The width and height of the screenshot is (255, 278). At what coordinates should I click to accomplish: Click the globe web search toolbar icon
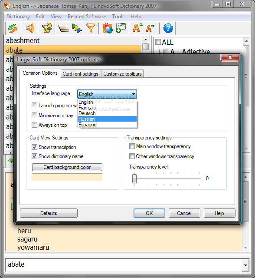coord(108,28)
